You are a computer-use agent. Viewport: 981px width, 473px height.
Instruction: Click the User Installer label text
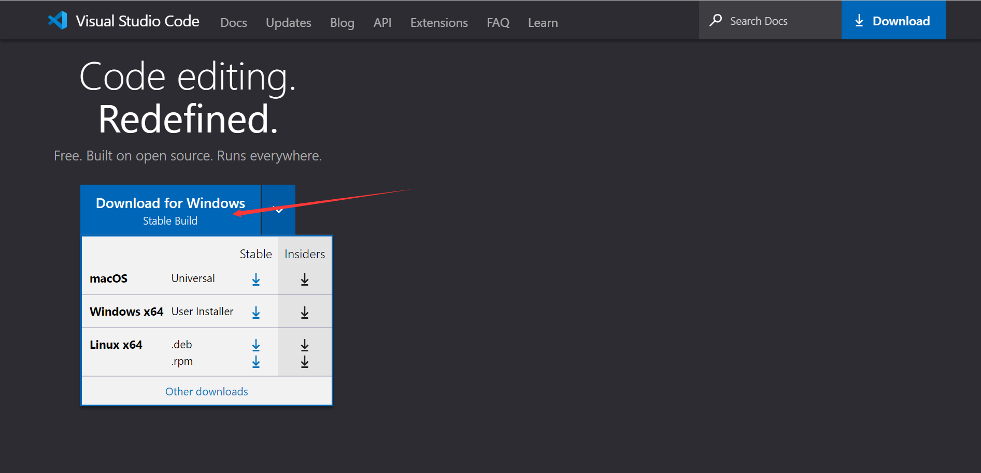coord(203,312)
